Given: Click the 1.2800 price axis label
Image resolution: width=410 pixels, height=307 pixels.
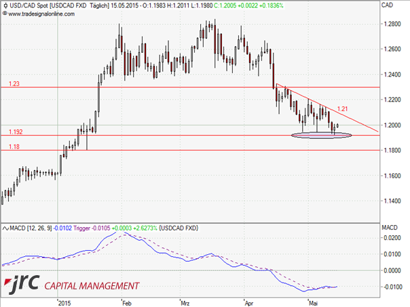Looking at the screenshot, I should tap(391, 24).
